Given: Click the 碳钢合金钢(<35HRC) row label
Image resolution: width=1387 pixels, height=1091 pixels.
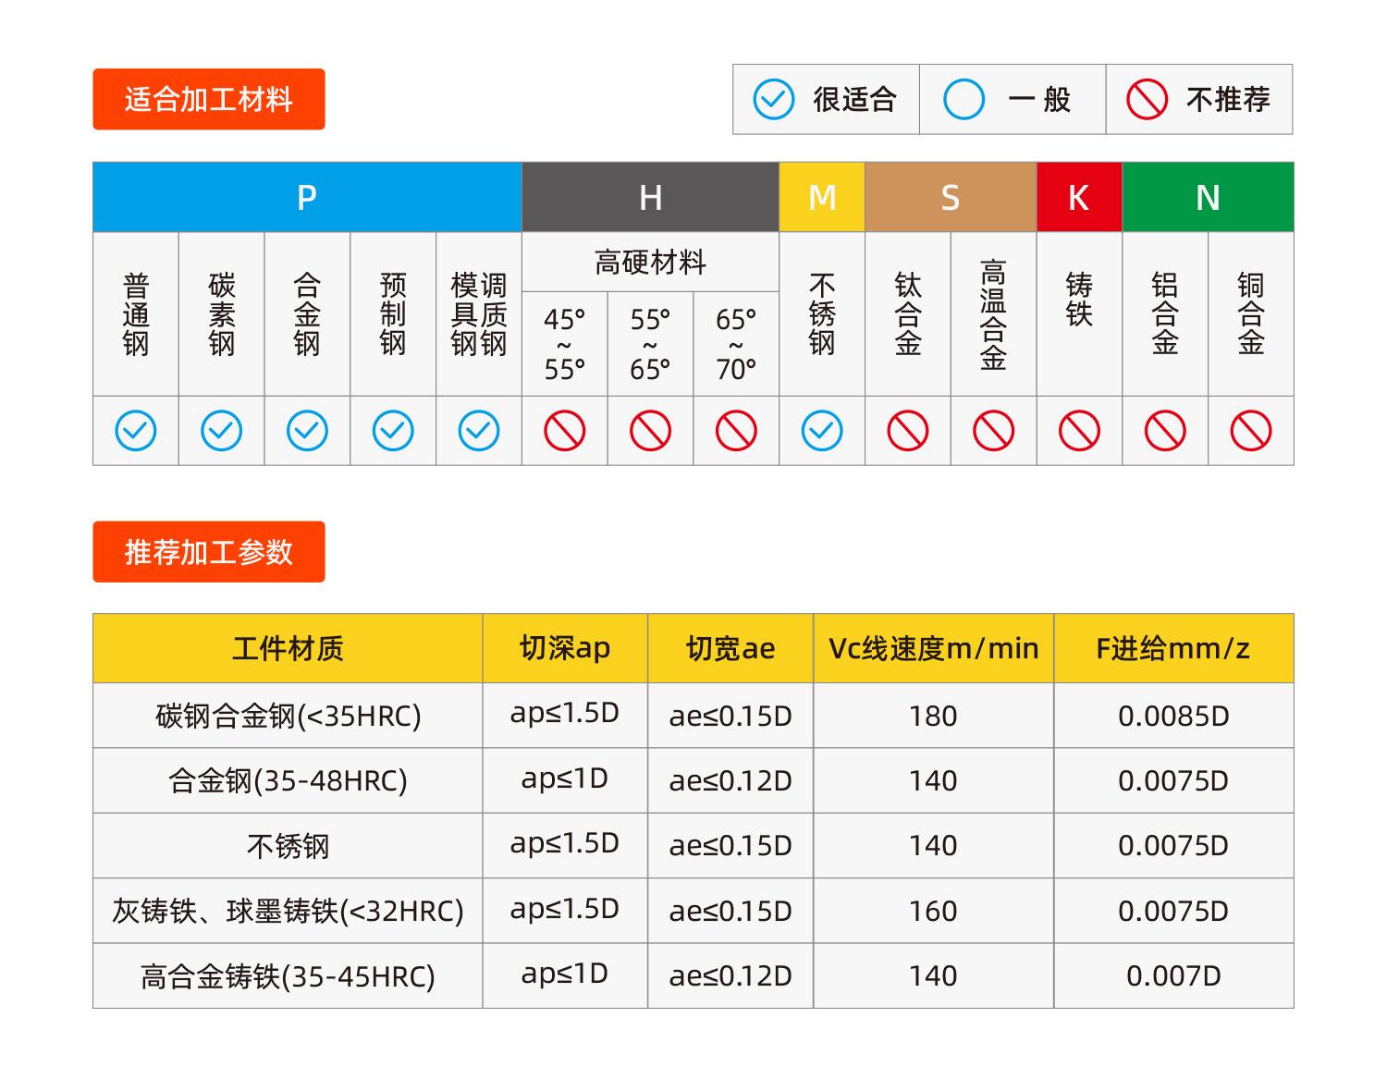Looking at the screenshot, I should coord(288,717).
